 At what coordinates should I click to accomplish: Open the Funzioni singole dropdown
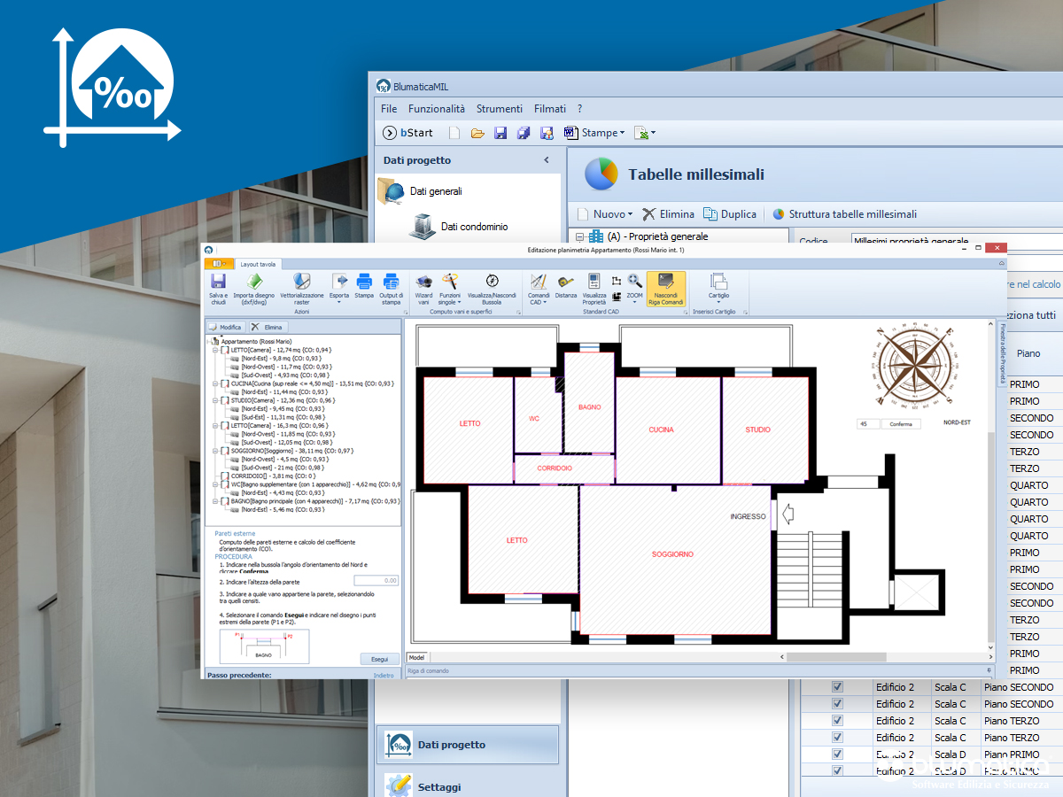pos(450,288)
